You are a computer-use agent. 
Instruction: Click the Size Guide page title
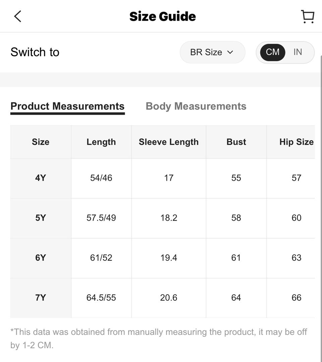(163, 16)
